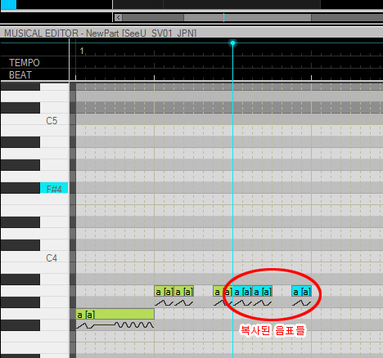The image size is (383, 358).
Task: Click the playhead marker dot on the ruler
Action: tap(232, 43)
